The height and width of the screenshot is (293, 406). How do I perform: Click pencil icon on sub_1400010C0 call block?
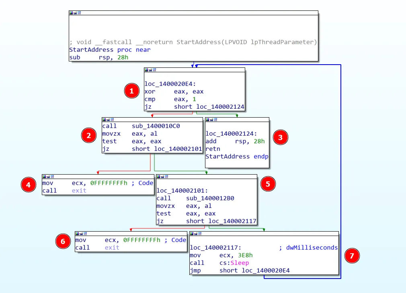coord(108,120)
